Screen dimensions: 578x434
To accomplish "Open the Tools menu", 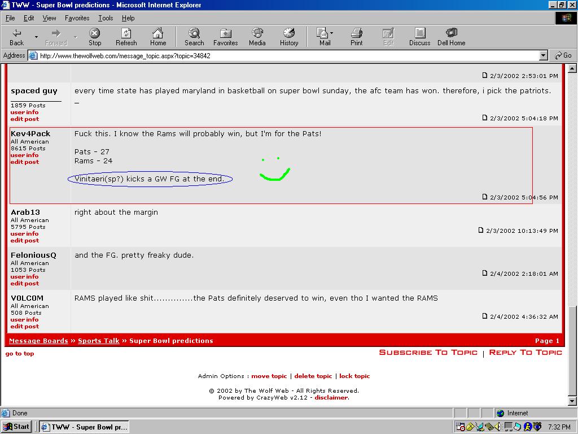I will pos(106,18).
